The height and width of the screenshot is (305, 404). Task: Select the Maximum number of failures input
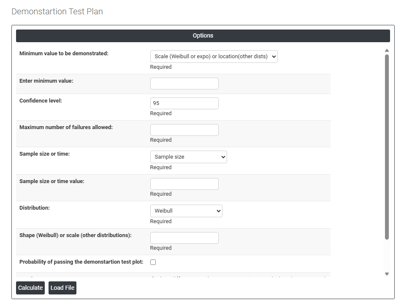click(184, 130)
